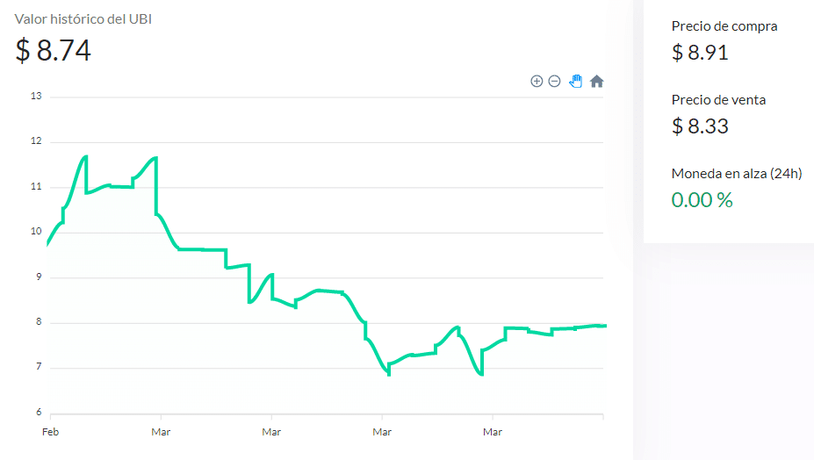This screenshot has height=460, width=814.
Task: Click the Moneda en alza (24h) label
Action: pyautogui.click(x=737, y=174)
